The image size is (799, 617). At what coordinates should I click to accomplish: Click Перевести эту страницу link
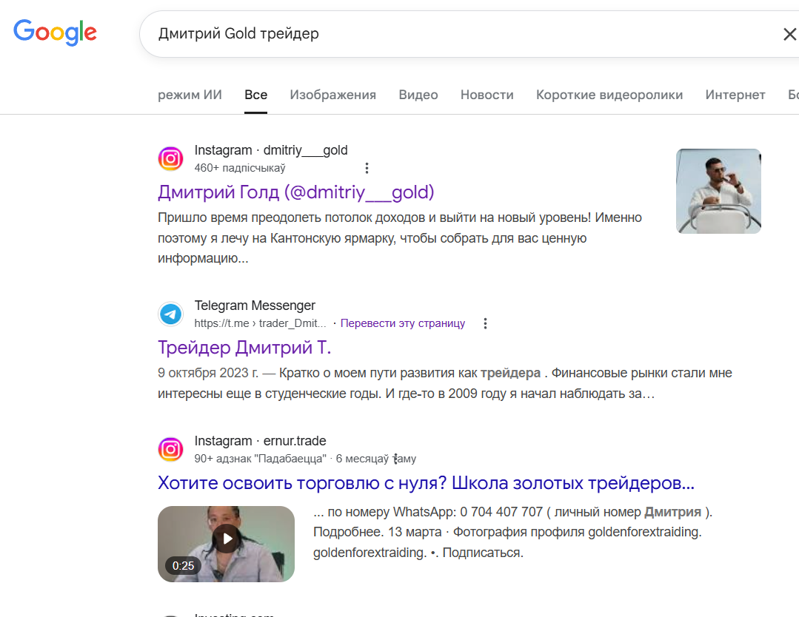pos(404,323)
